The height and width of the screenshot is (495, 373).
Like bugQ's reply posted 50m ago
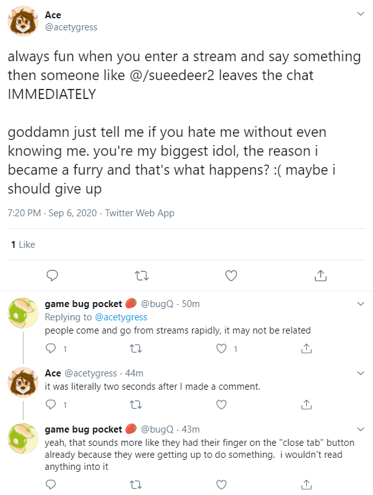pyautogui.click(x=221, y=349)
